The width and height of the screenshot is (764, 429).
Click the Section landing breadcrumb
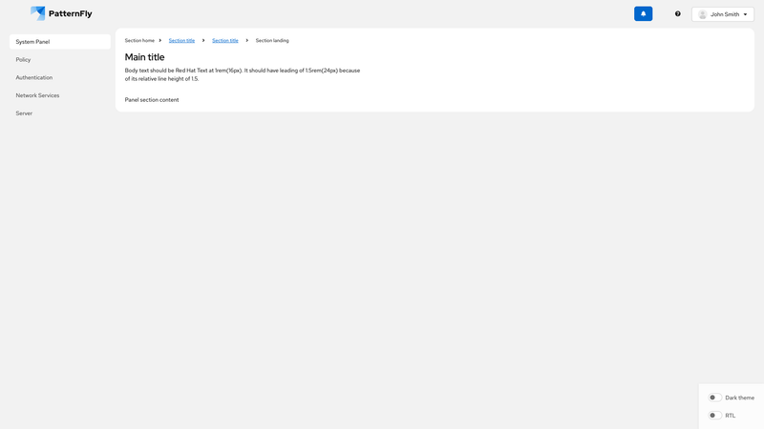coord(272,41)
